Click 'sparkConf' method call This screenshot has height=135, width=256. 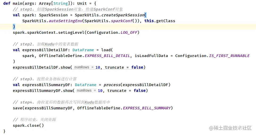click(122, 21)
